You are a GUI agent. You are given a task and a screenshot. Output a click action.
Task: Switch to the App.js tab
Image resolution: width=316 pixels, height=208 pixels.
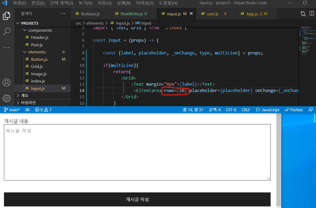[256, 14]
